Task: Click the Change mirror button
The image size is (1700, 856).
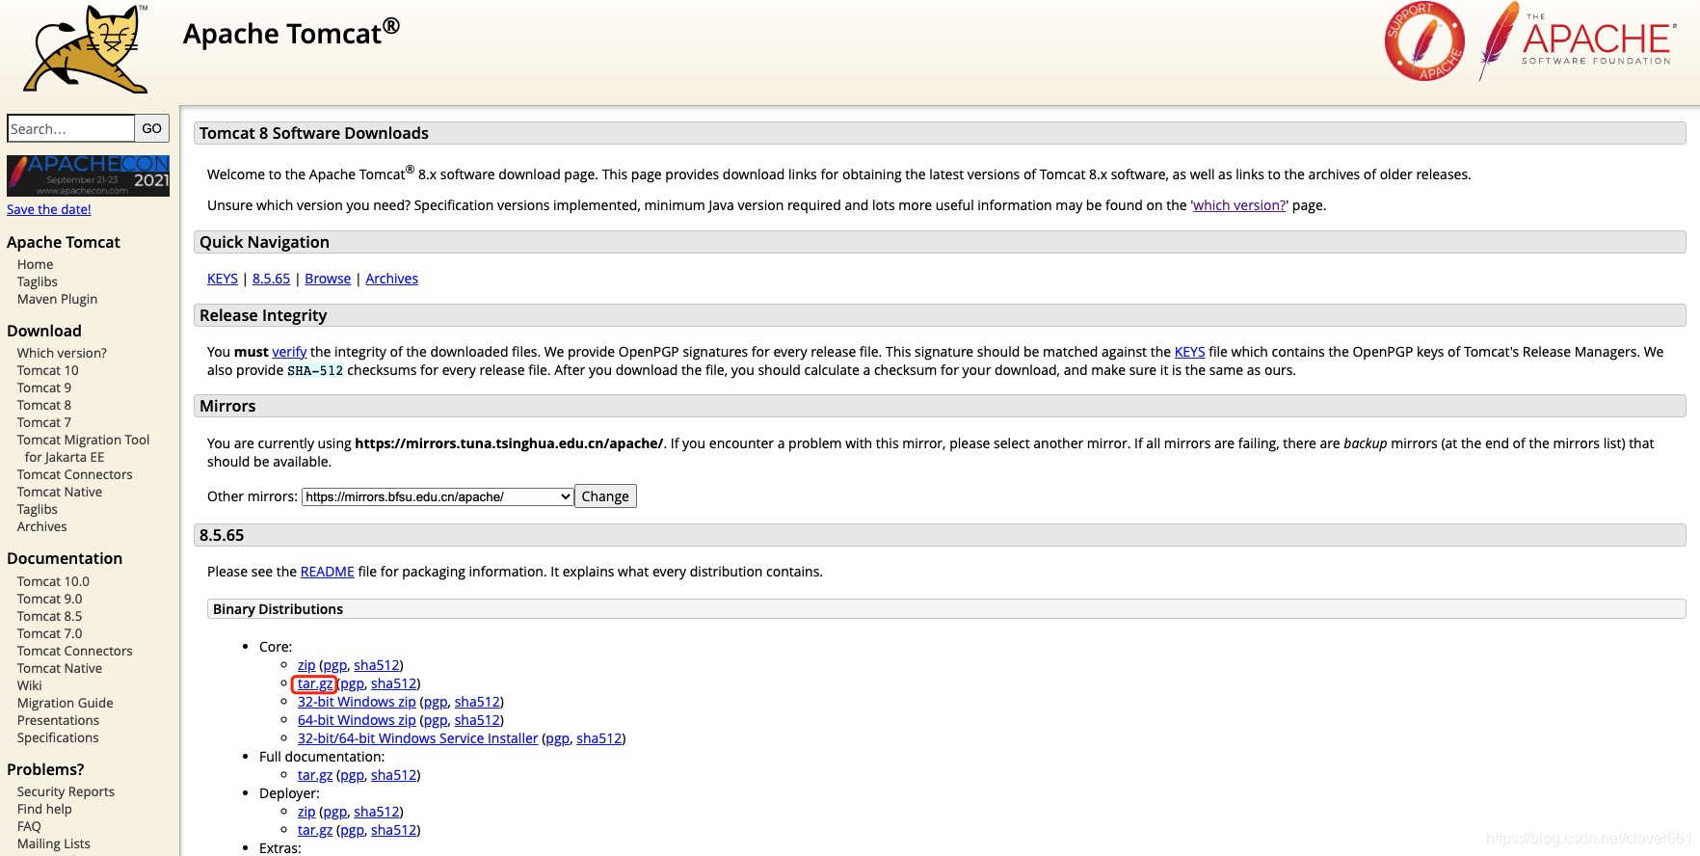Action: [x=605, y=496]
